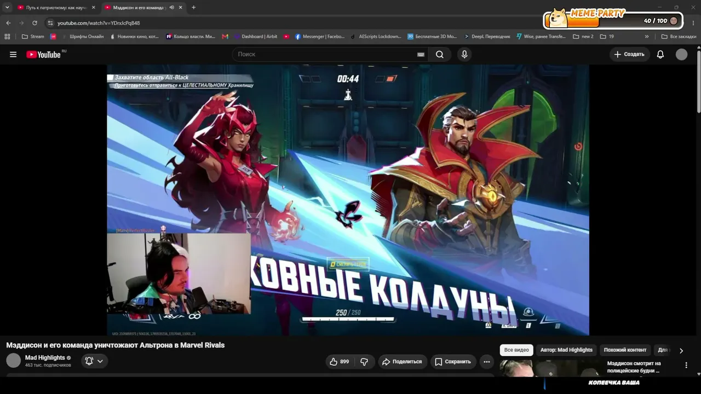Open the Mad Highlights channel name link
The width and height of the screenshot is (701, 394).
click(45, 358)
